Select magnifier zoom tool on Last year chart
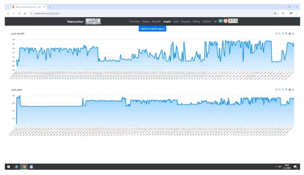304x175 pixels. 283,90
